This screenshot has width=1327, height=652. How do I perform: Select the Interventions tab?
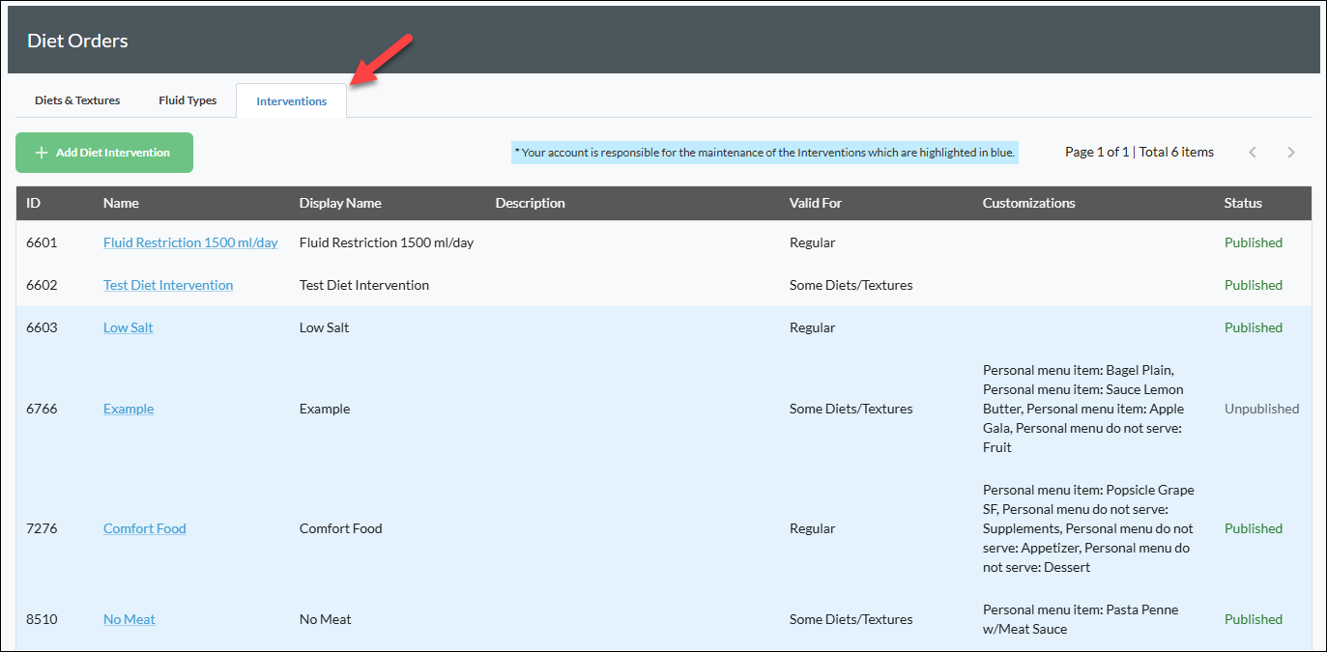pos(291,101)
